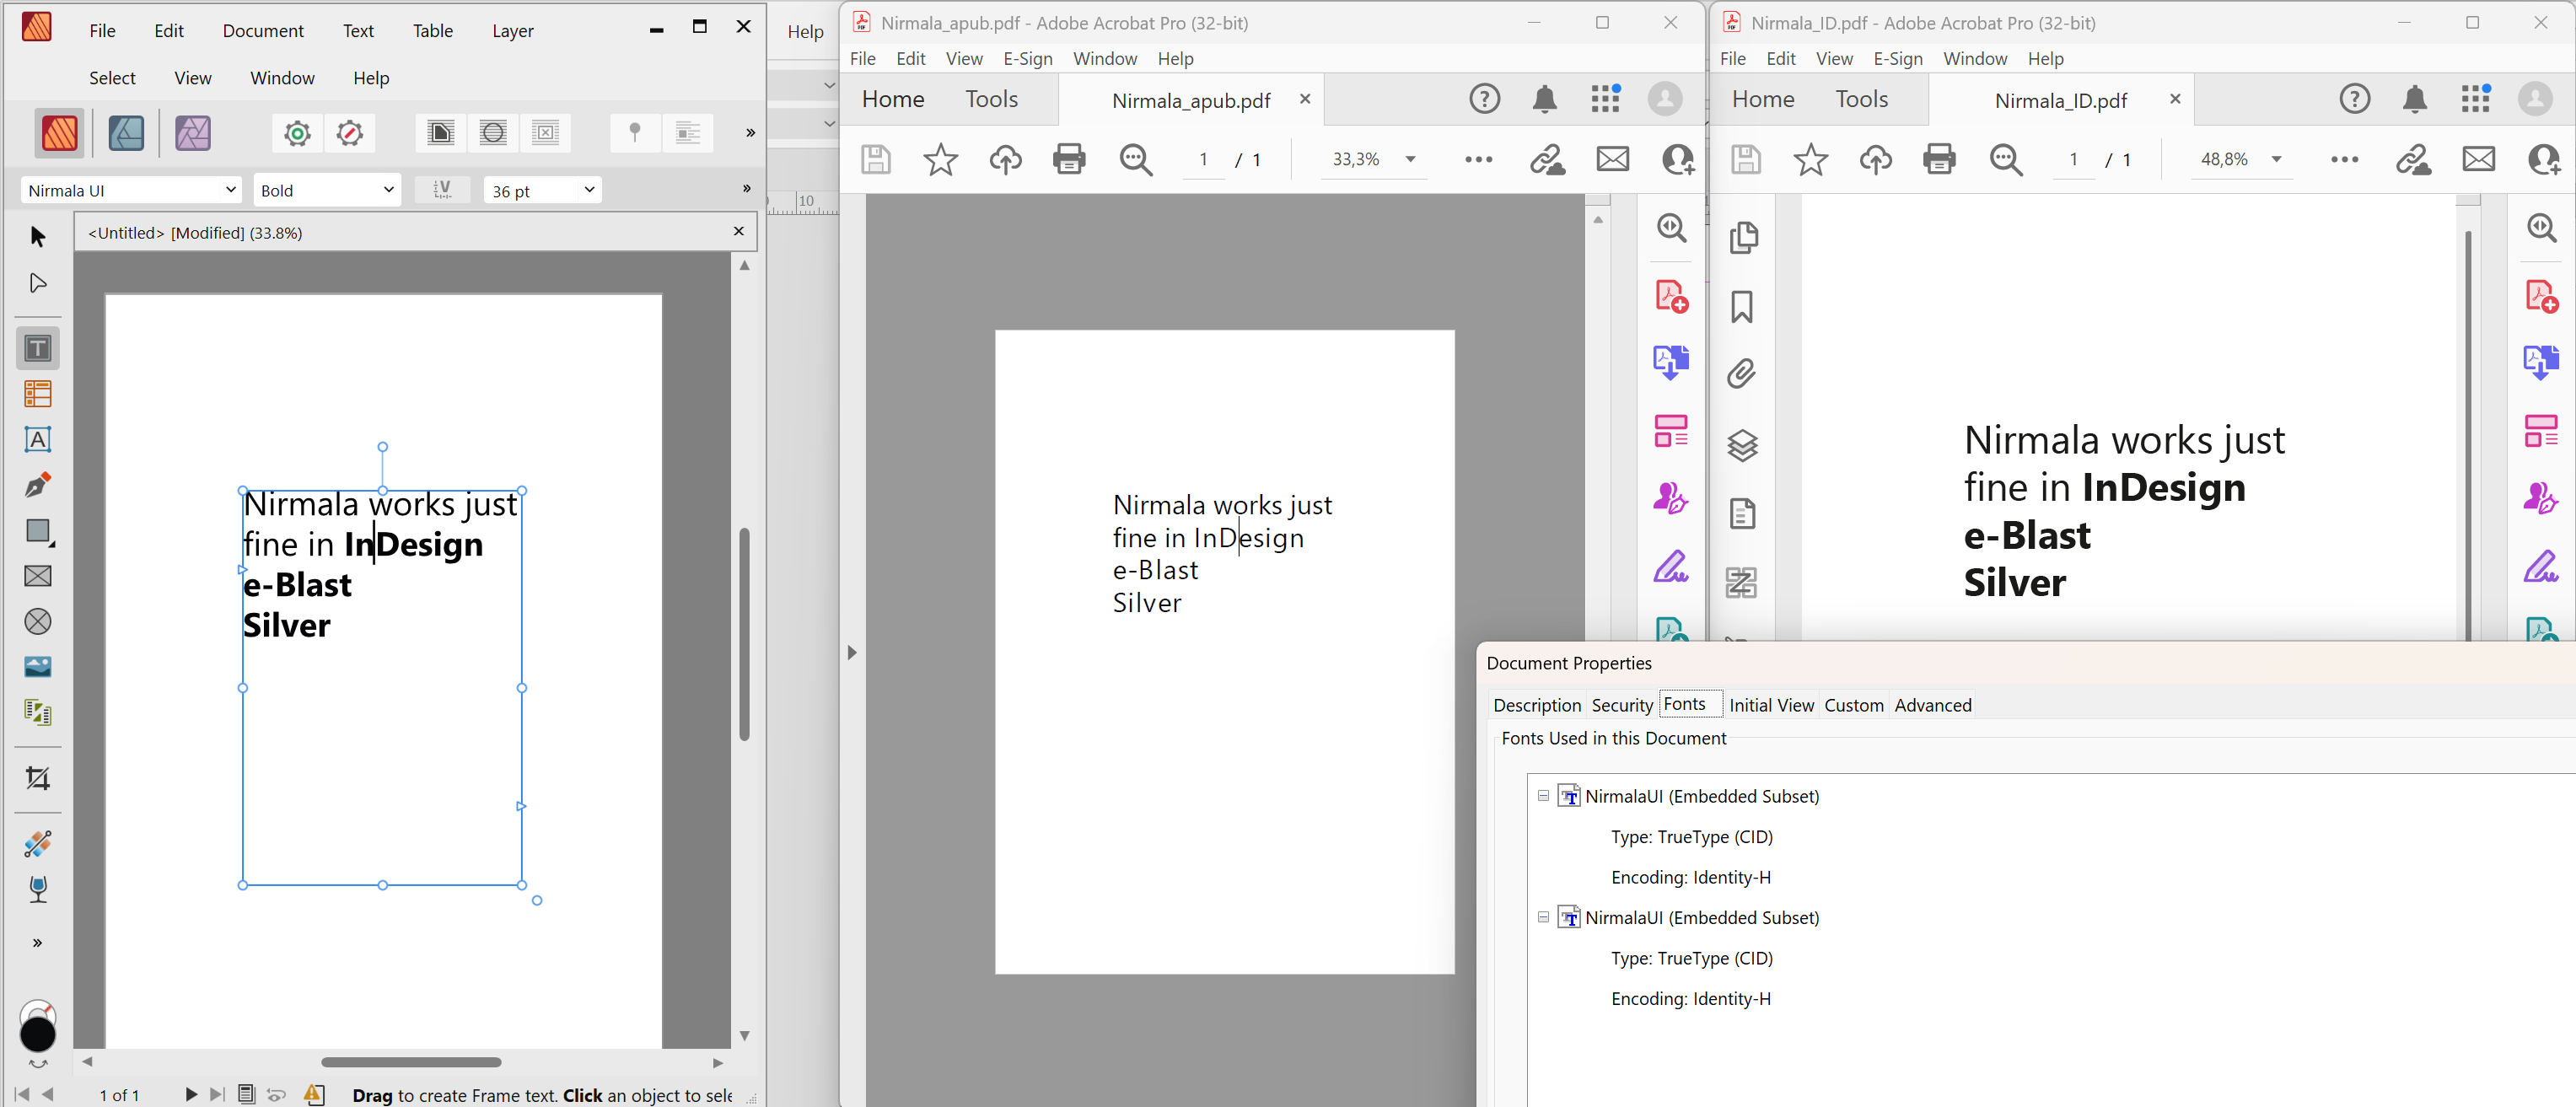The height and width of the screenshot is (1107, 2576).
Task: Switch to the Security tab in Document Properties
Action: (x=1621, y=705)
